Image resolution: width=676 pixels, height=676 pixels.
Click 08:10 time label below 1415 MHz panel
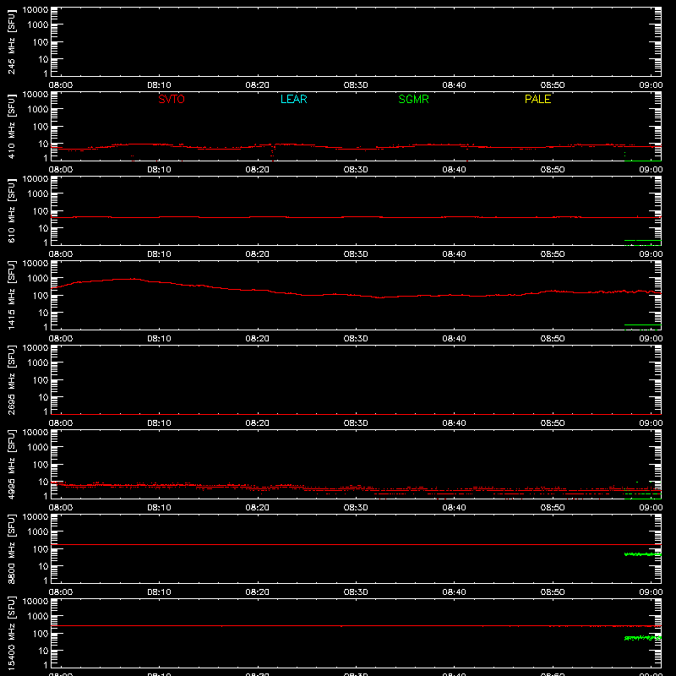click(159, 339)
